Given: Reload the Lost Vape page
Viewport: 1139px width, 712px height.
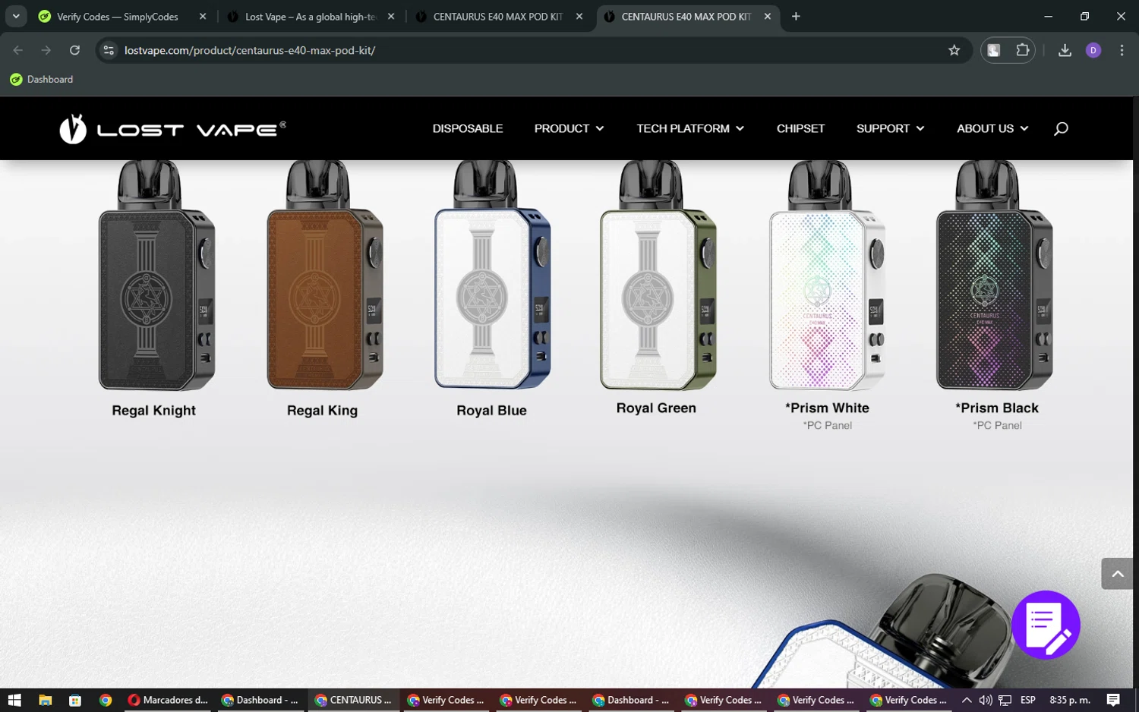Looking at the screenshot, I should (74, 50).
